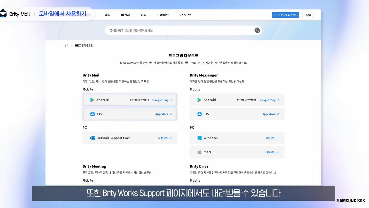Click the Brity Drive heading
This screenshot has width=369, height=208.
point(199,166)
